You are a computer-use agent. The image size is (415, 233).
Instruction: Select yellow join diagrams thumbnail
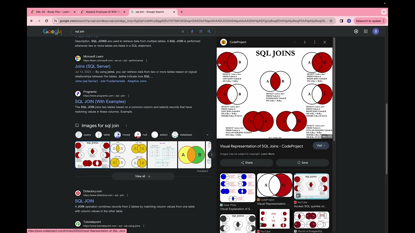(x=128, y=155)
